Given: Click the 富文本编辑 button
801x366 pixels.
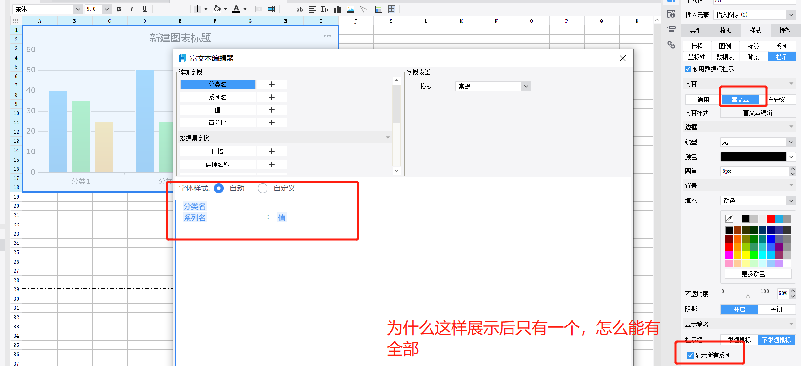Looking at the screenshot, I should tap(758, 113).
